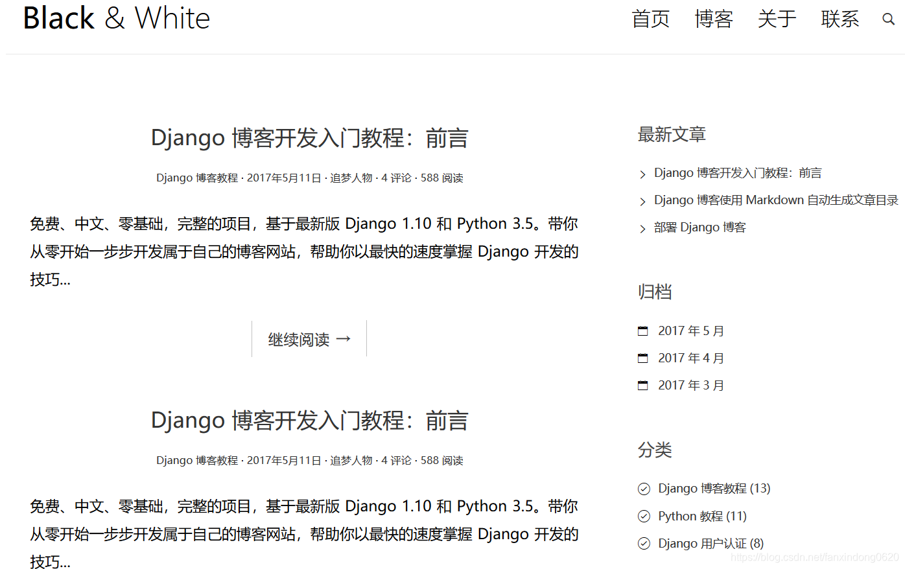Click the 最新文章 sidebar heading

(672, 135)
